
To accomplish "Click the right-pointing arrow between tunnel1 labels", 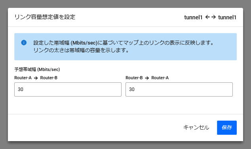I will (x=213, y=17).
